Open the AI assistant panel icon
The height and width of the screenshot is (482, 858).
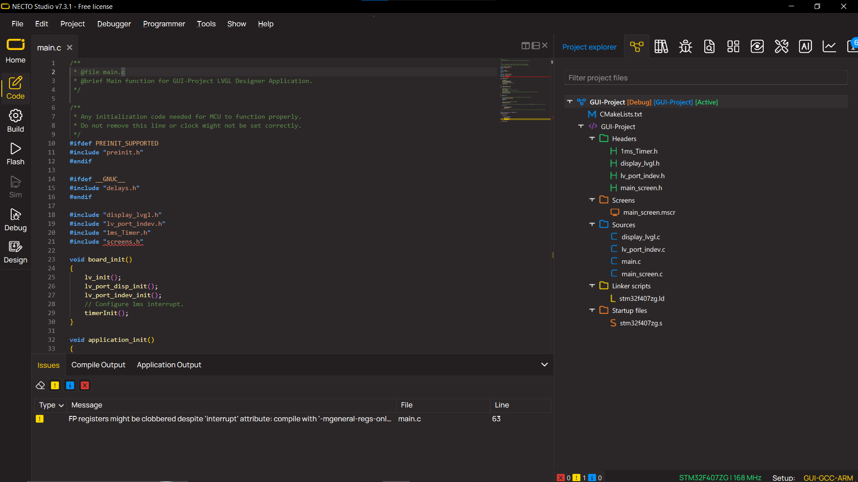pyautogui.click(x=805, y=46)
